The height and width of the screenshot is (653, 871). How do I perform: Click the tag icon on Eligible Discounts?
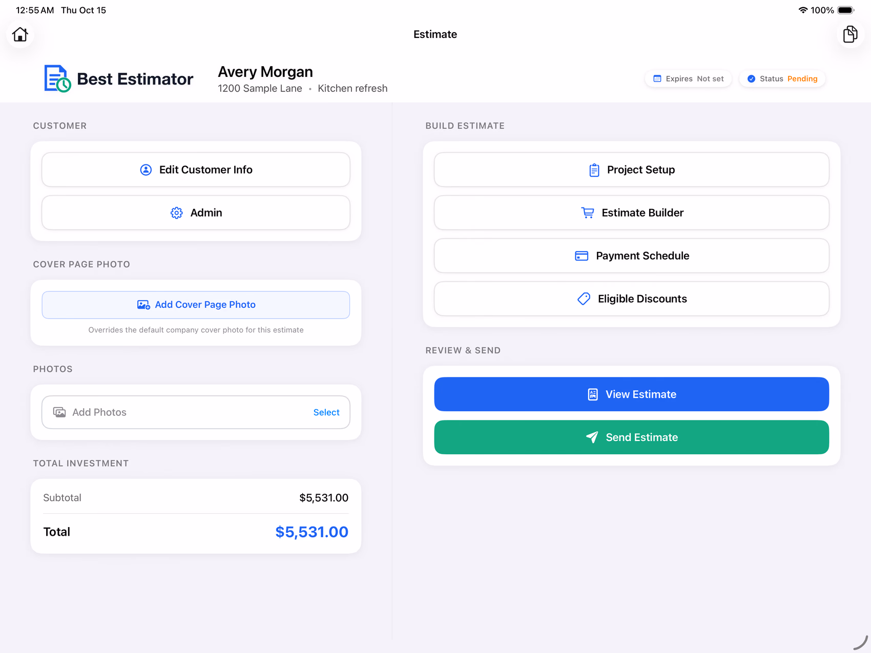pos(584,299)
